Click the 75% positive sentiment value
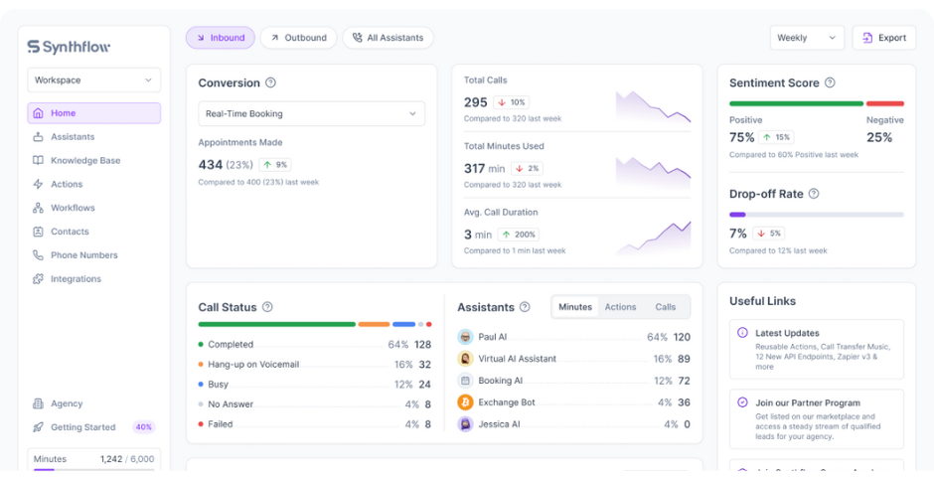This screenshot has height=480, width=934. 741,137
